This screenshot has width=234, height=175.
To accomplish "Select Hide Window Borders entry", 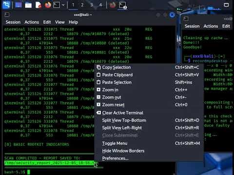I will coord(149,151).
